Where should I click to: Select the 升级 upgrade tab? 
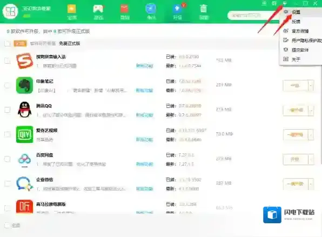177,12
